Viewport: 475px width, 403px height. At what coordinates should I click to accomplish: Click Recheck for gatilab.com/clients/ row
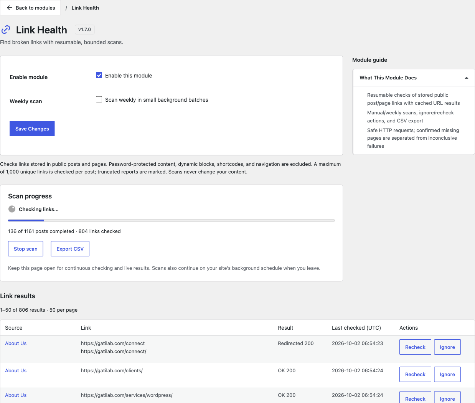coord(415,374)
